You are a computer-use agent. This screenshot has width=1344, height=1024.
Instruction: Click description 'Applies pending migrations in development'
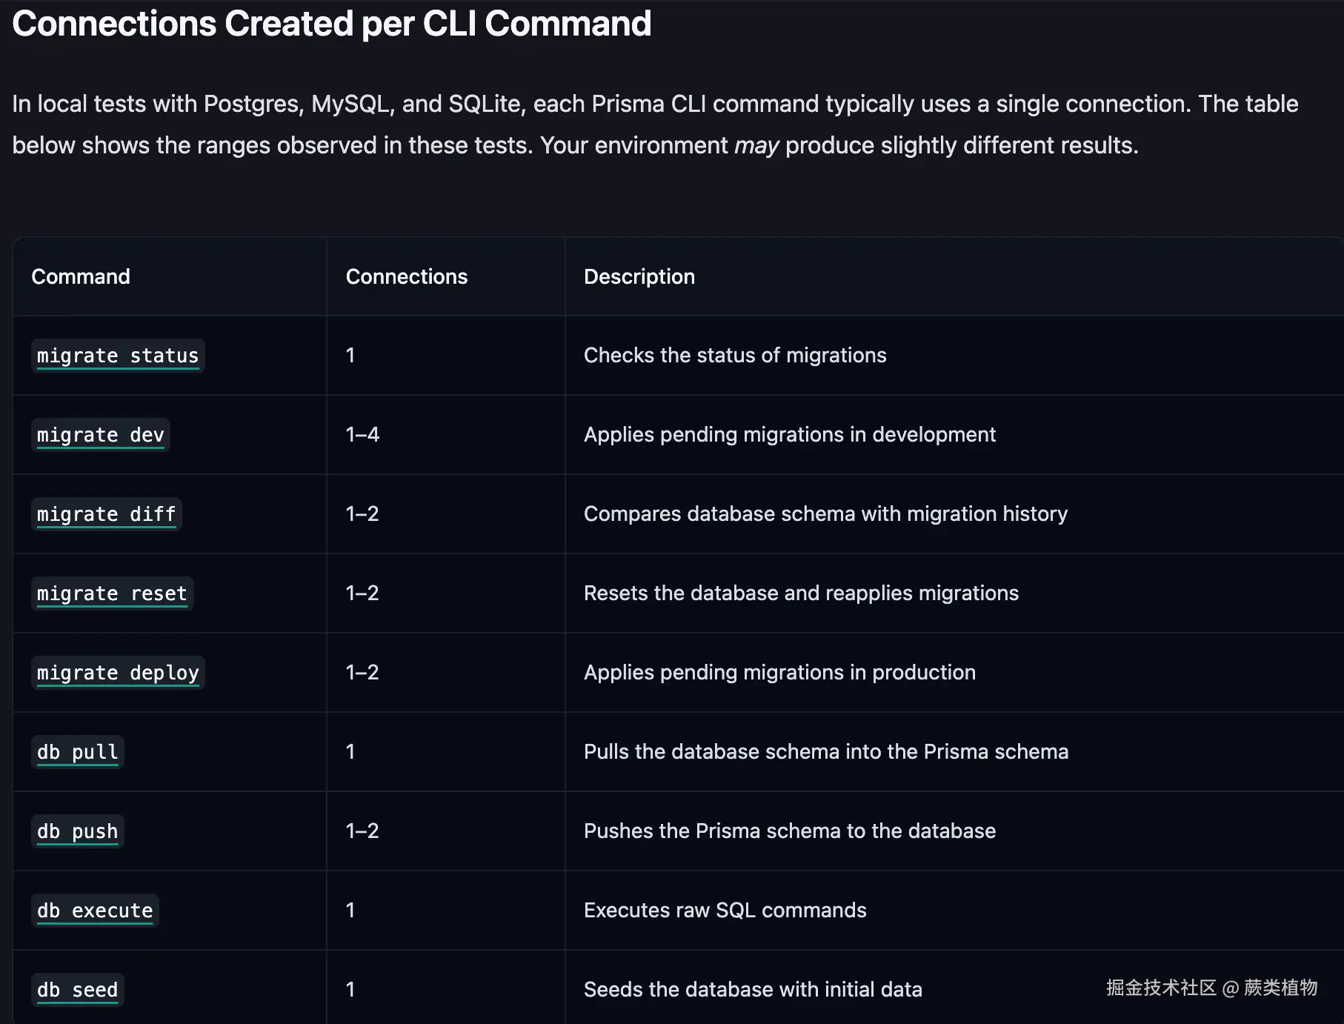pyautogui.click(x=790, y=434)
